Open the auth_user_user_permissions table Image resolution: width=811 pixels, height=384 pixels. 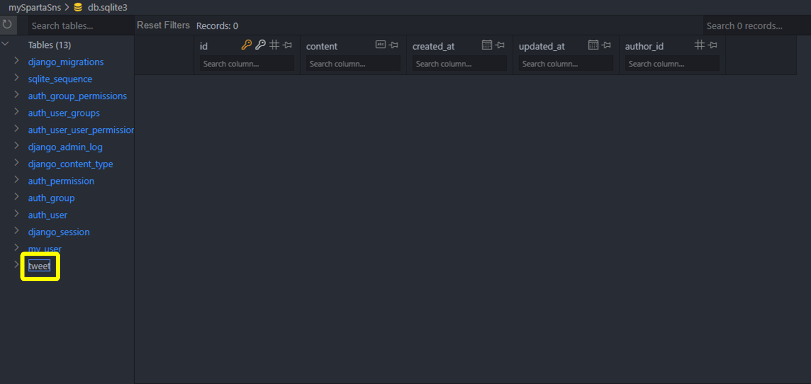pos(81,130)
